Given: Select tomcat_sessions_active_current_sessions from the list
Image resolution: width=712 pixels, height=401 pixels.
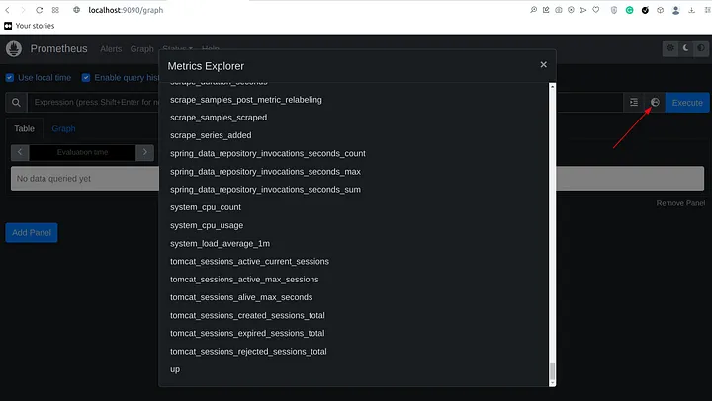Looking at the screenshot, I should click(x=249, y=262).
